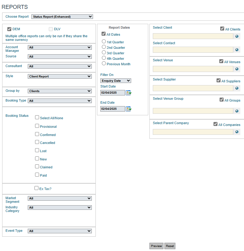Open the Market Segment dropdown
Image resolution: width=244 pixels, height=251 pixels.
coord(60,199)
